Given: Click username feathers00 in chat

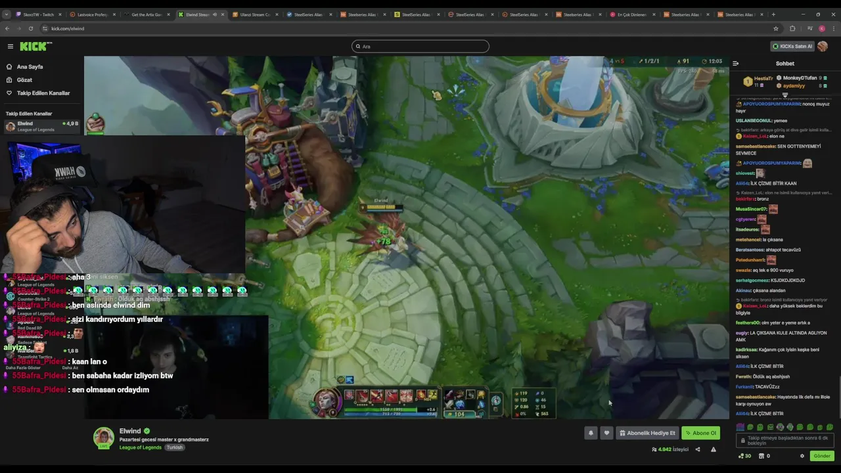Looking at the screenshot, I should click(x=748, y=323).
